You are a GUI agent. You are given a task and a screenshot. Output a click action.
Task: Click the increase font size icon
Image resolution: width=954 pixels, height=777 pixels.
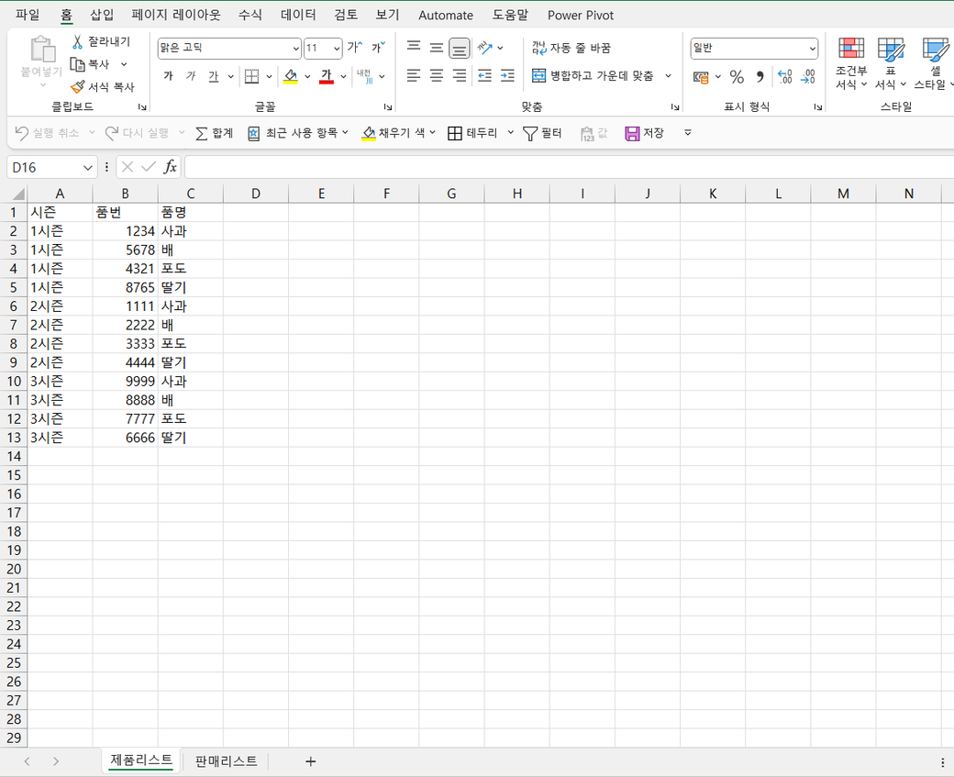(x=353, y=48)
